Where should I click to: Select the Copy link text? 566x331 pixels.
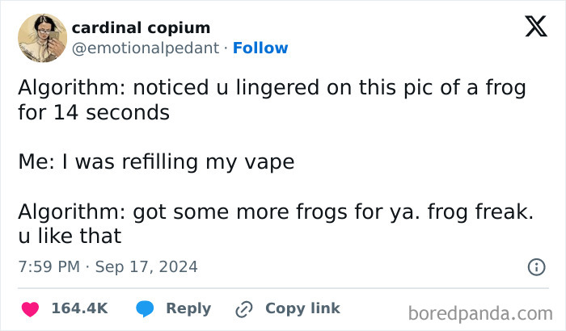click(x=302, y=308)
